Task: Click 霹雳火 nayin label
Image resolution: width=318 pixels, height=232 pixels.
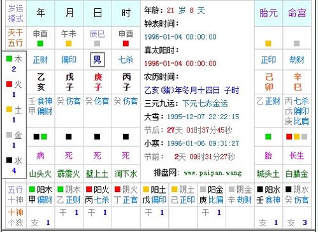Action: click(x=69, y=174)
